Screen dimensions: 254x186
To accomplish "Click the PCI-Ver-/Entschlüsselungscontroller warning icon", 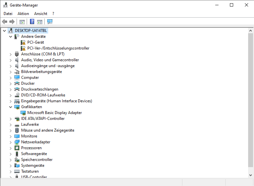I will [x=23, y=48].
